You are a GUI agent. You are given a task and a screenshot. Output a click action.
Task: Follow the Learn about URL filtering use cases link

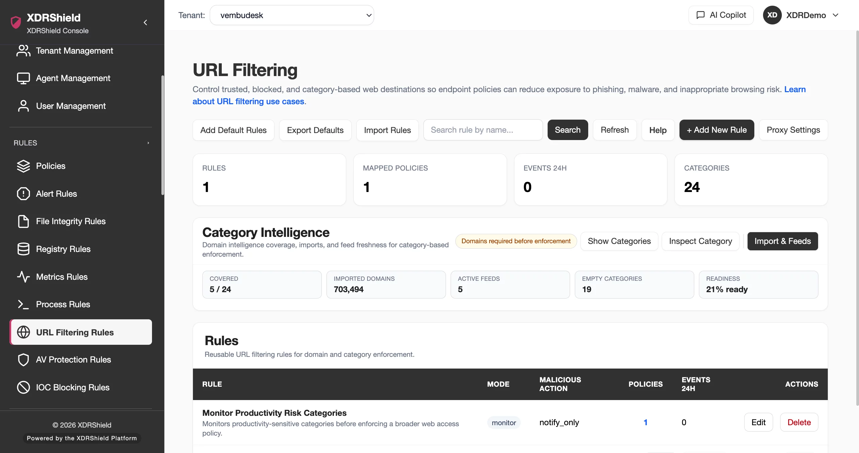(x=249, y=102)
